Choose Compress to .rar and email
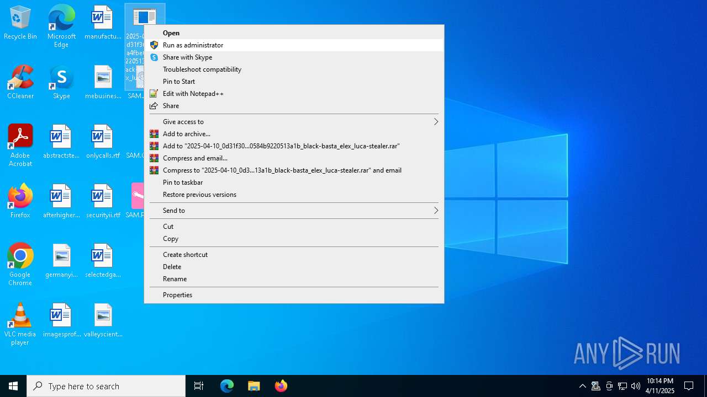Viewport: 707px width, 397px height. pyautogui.click(x=294, y=170)
